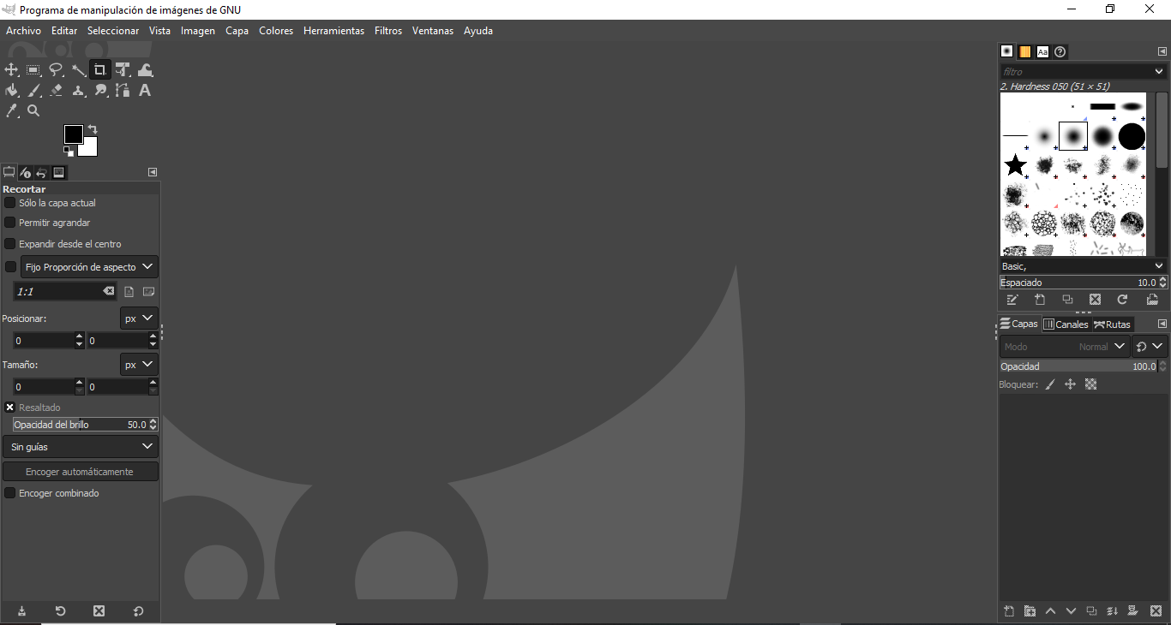Raise layer up arrow icon

1050,611
